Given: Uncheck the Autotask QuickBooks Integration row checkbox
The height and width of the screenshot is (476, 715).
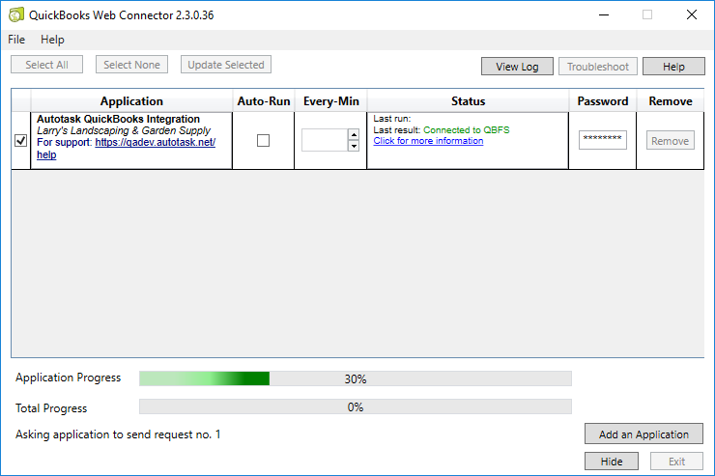Looking at the screenshot, I should click(x=21, y=141).
